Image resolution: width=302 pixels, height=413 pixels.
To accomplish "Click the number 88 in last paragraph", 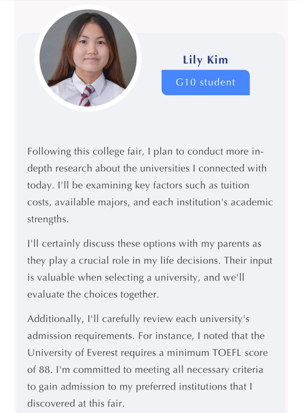I will pyautogui.click(x=44, y=369).
